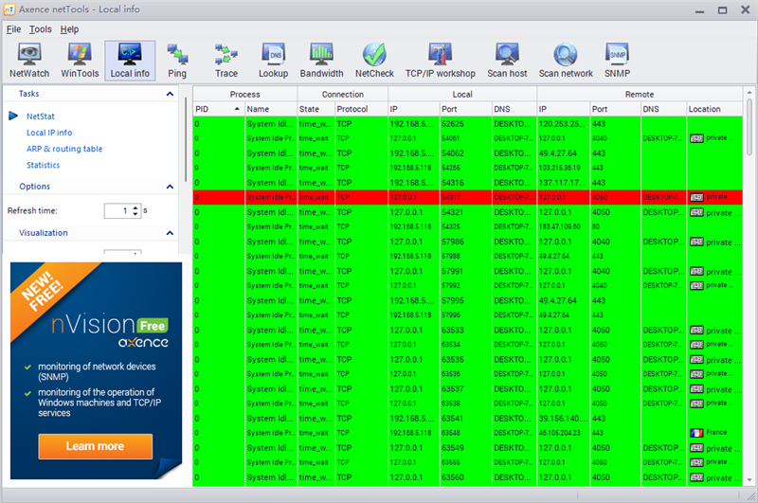Open the Help menu
The image size is (758, 503).
(x=69, y=29)
